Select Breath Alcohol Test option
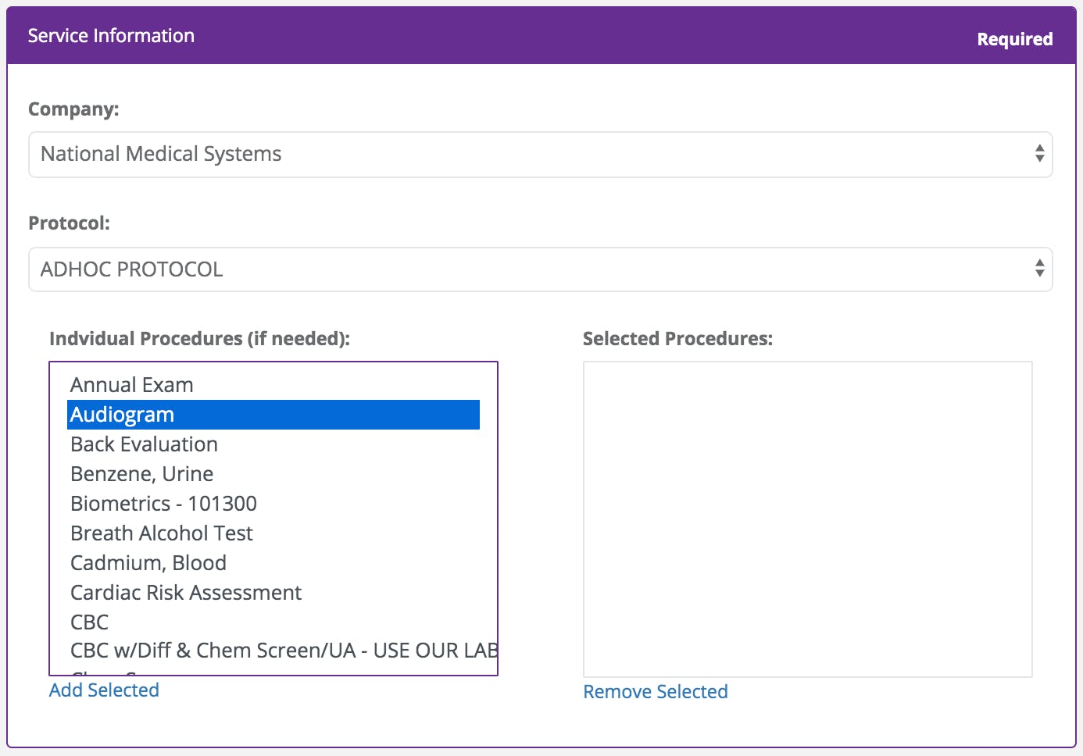The height and width of the screenshot is (756, 1083). point(162,533)
